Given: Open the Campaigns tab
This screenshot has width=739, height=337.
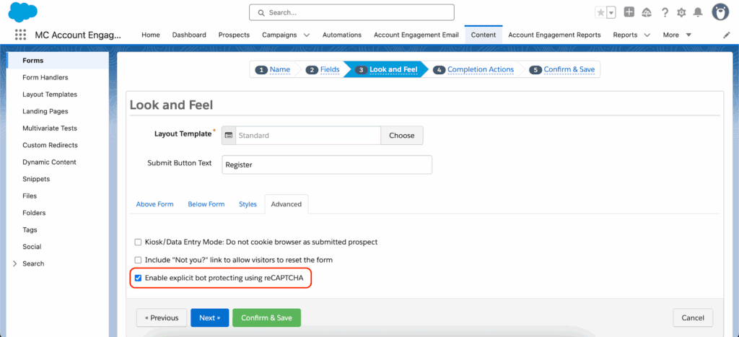Looking at the screenshot, I should (279, 35).
